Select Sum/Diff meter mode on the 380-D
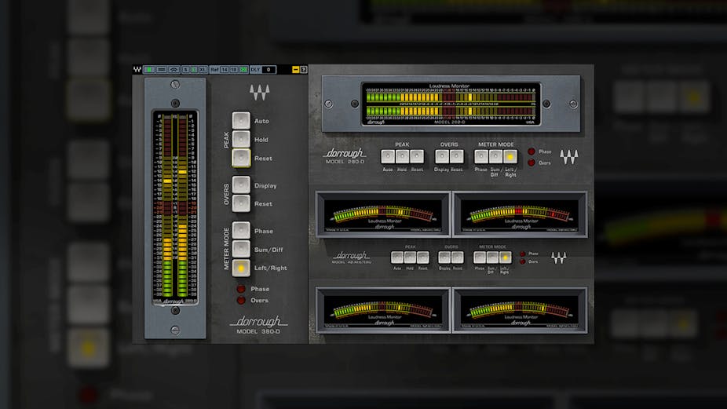Image resolution: width=727 pixels, height=409 pixels. [241, 249]
